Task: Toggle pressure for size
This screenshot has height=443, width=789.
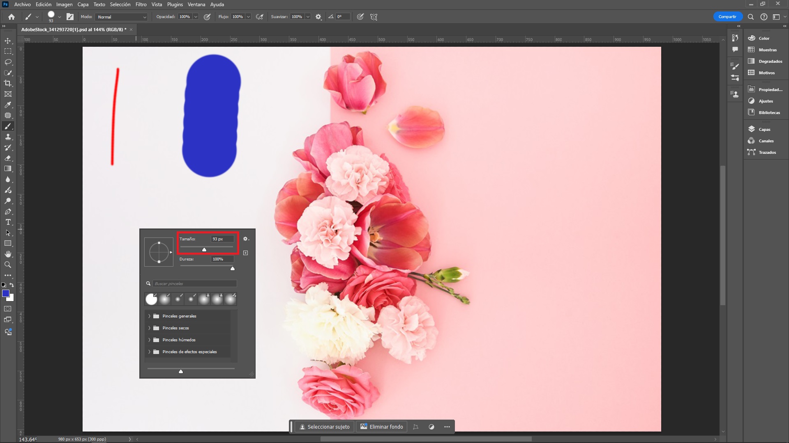Action: pyautogui.click(x=360, y=17)
